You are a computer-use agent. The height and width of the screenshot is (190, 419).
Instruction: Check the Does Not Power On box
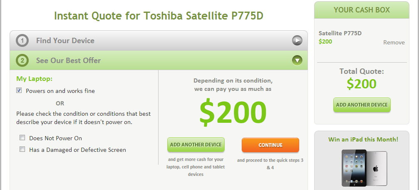[x=22, y=138]
